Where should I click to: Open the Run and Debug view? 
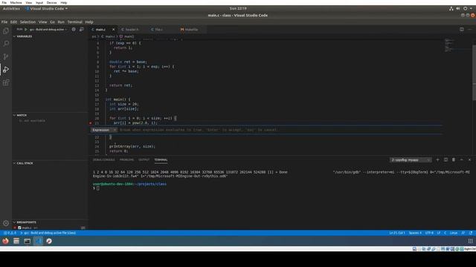pyautogui.click(x=6, y=70)
